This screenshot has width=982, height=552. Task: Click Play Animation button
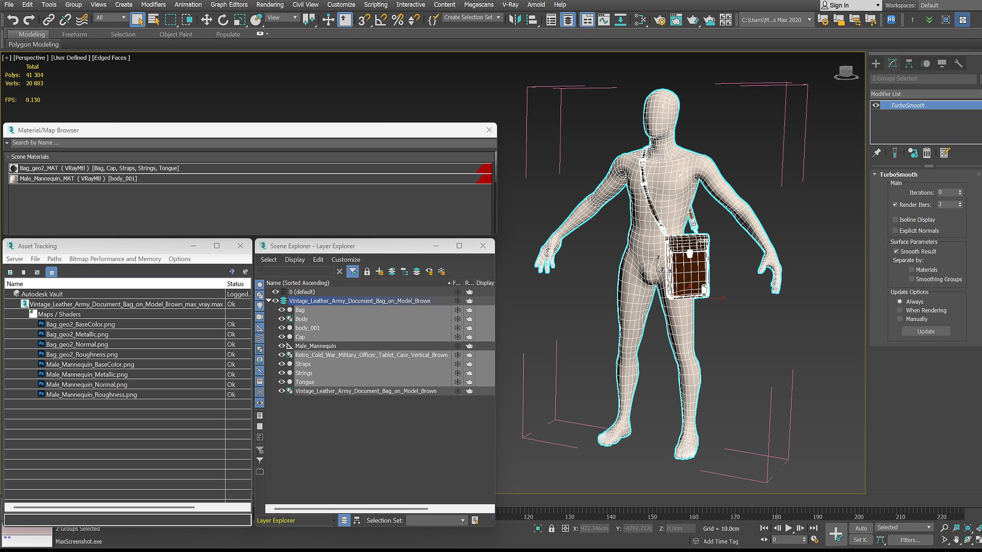789,528
